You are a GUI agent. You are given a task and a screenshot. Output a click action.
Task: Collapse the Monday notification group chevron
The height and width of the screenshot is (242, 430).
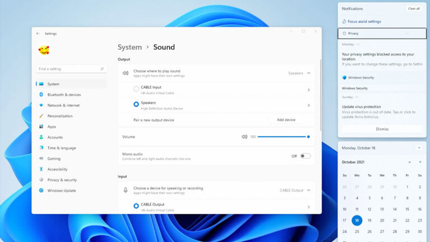[358, 44]
